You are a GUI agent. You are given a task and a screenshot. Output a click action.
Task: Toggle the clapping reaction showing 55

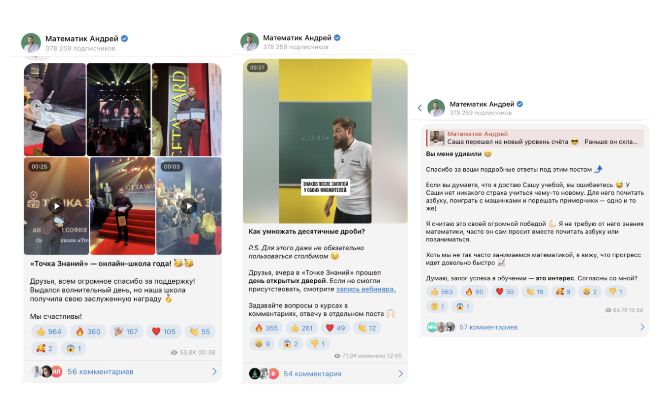[x=200, y=332]
